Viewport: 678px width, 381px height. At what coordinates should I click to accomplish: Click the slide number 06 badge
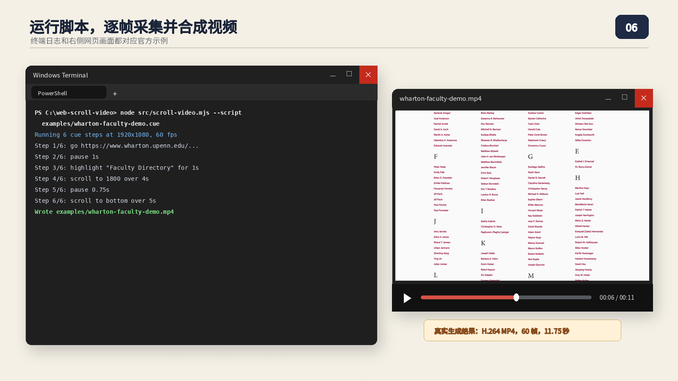[x=632, y=27]
